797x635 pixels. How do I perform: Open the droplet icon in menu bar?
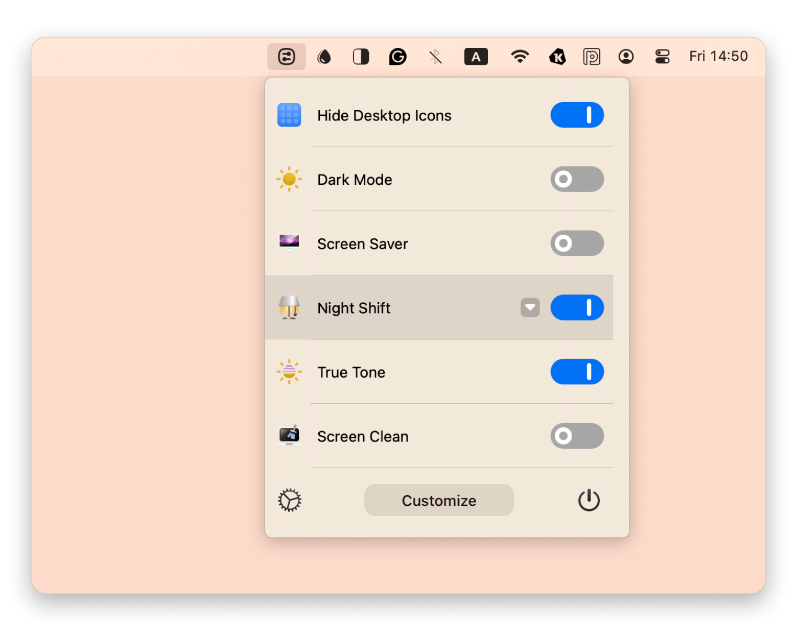click(324, 57)
